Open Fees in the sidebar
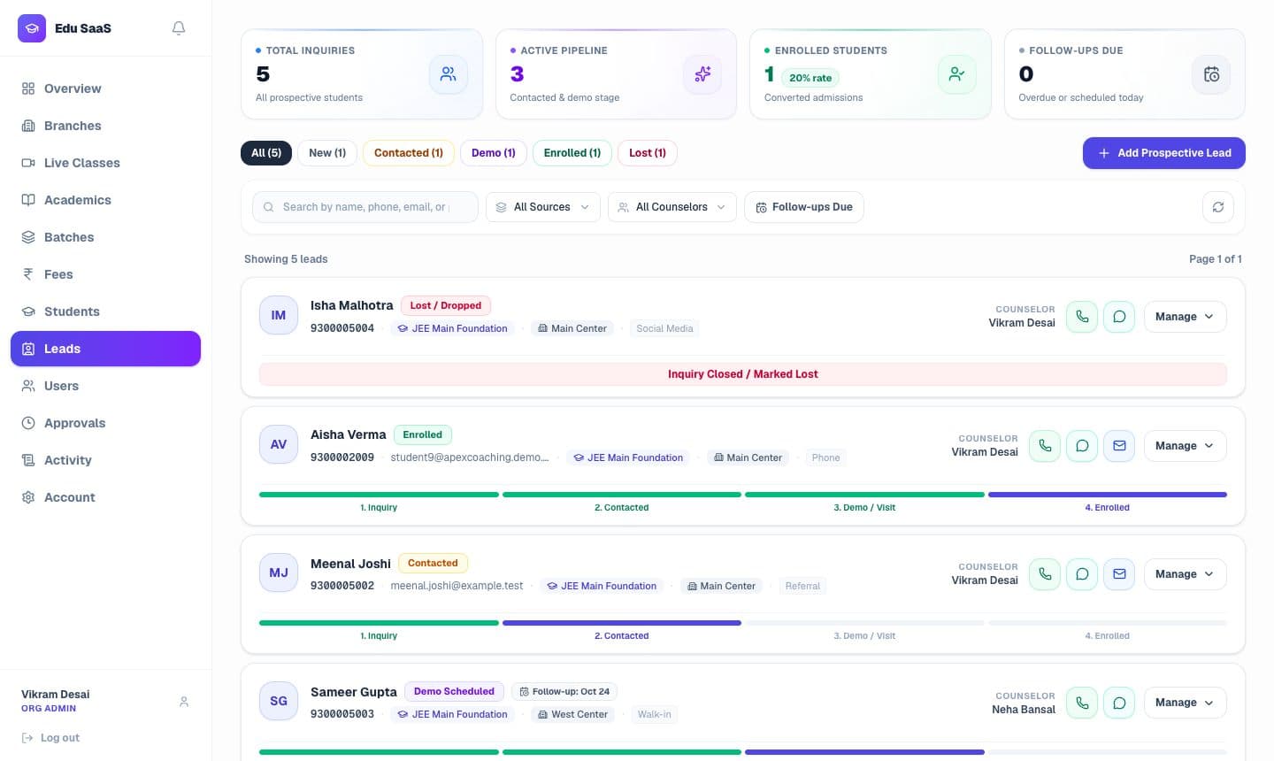The height and width of the screenshot is (761, 1274). [x=105, y=274]
